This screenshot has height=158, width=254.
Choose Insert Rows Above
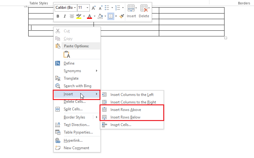(x=126, y=110)
